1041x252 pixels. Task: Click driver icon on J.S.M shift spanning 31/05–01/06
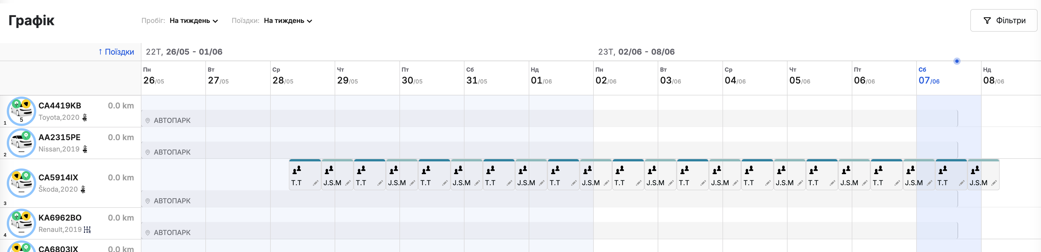click(523, 170)
